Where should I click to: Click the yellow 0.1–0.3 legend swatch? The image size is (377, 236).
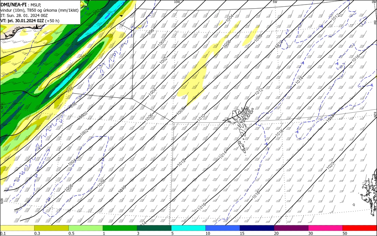tap(17, 228)
